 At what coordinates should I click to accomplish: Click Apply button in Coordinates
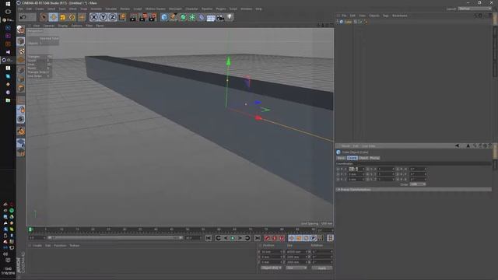(x=321, y=268)
